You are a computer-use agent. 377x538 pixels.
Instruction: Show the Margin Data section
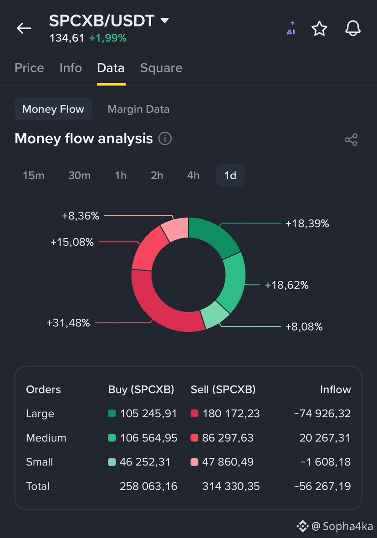pos(138,109)
